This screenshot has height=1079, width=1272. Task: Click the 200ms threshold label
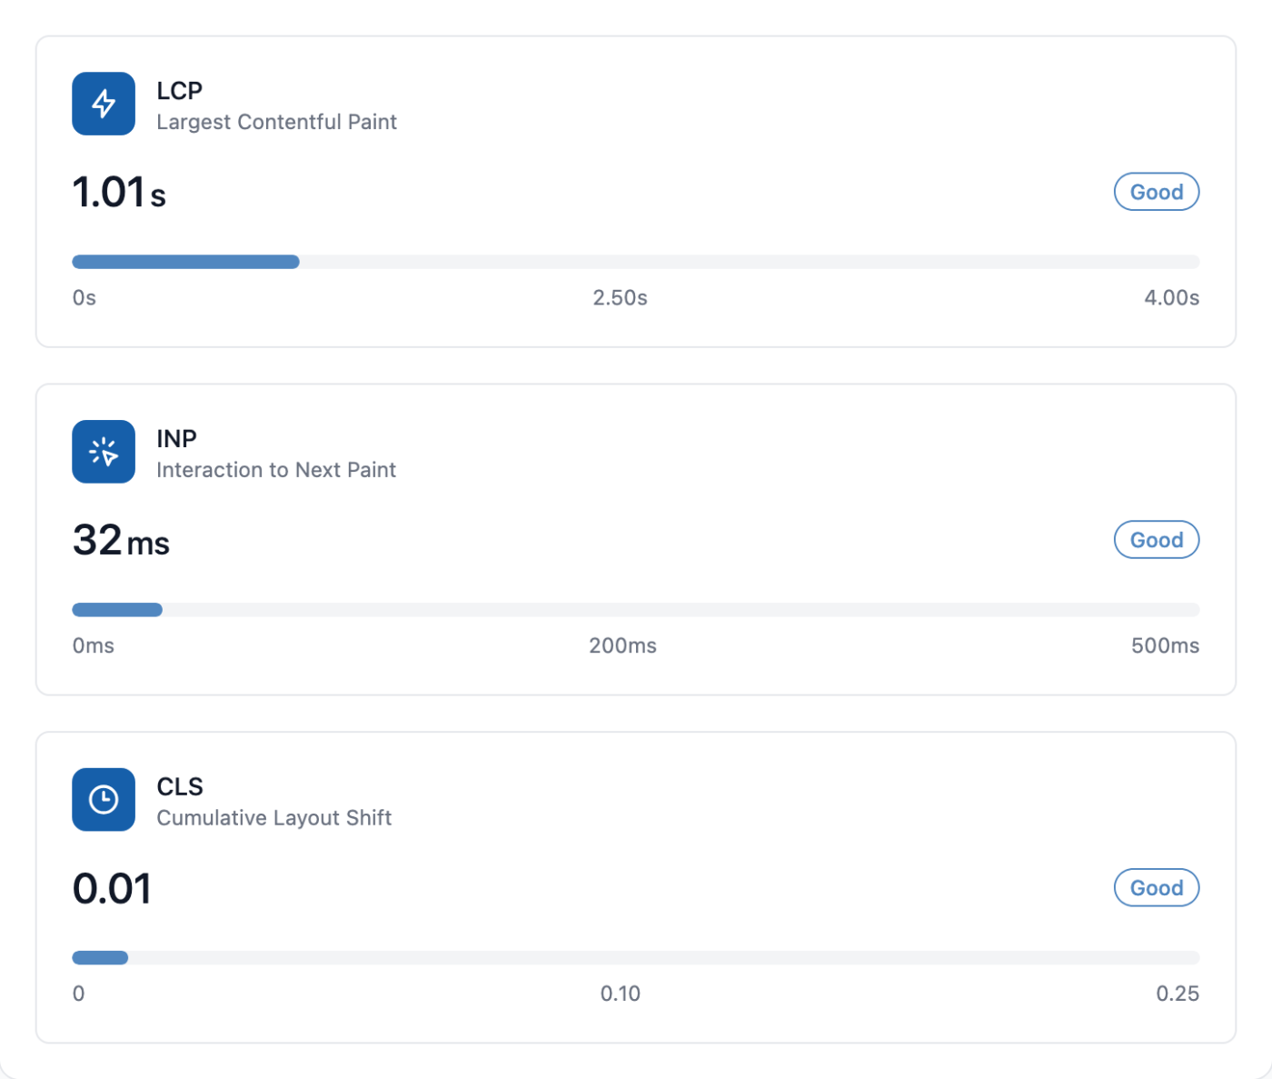(x=622, y=646)
